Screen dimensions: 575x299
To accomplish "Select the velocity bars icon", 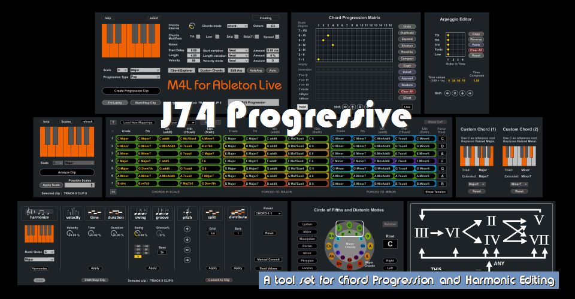I will coord(73,213).
